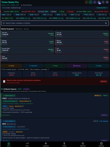The width and height of the screenshot is (110, 147).
Task: Open Watchlist star icon in bottom navigation
Action: click(x=83, y=144)
